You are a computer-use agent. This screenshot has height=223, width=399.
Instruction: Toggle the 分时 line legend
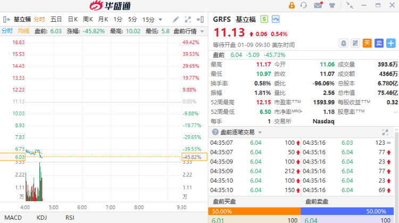point(7,31)
